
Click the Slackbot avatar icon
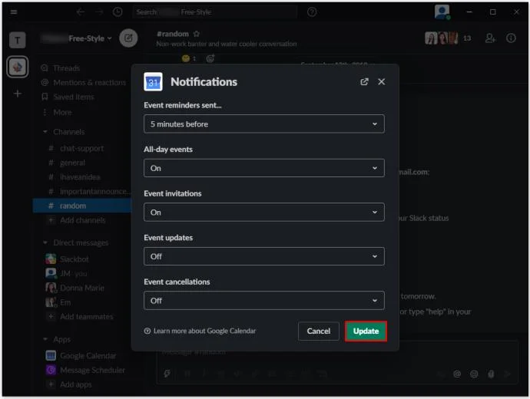(x=51, y=259)
